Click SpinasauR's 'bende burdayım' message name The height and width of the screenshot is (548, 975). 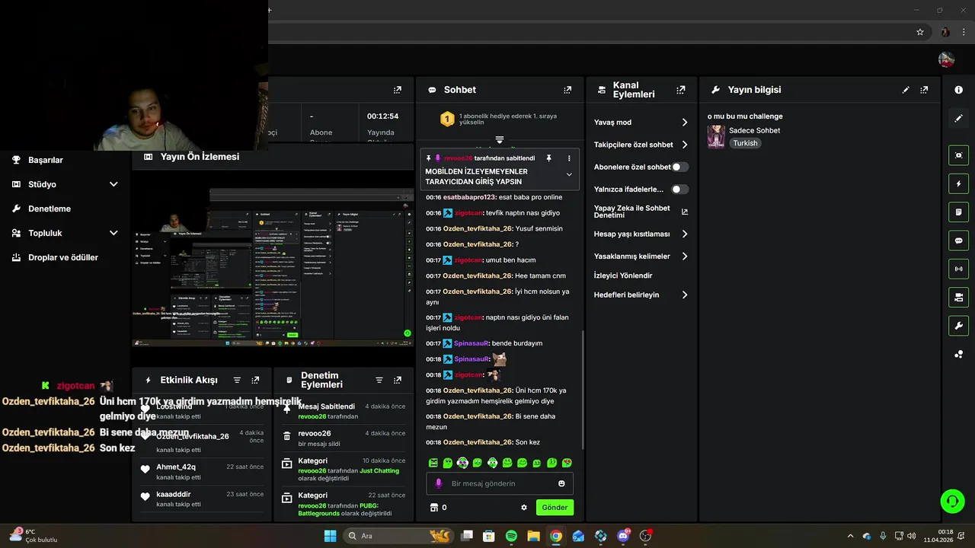click(x=471, y=343)
